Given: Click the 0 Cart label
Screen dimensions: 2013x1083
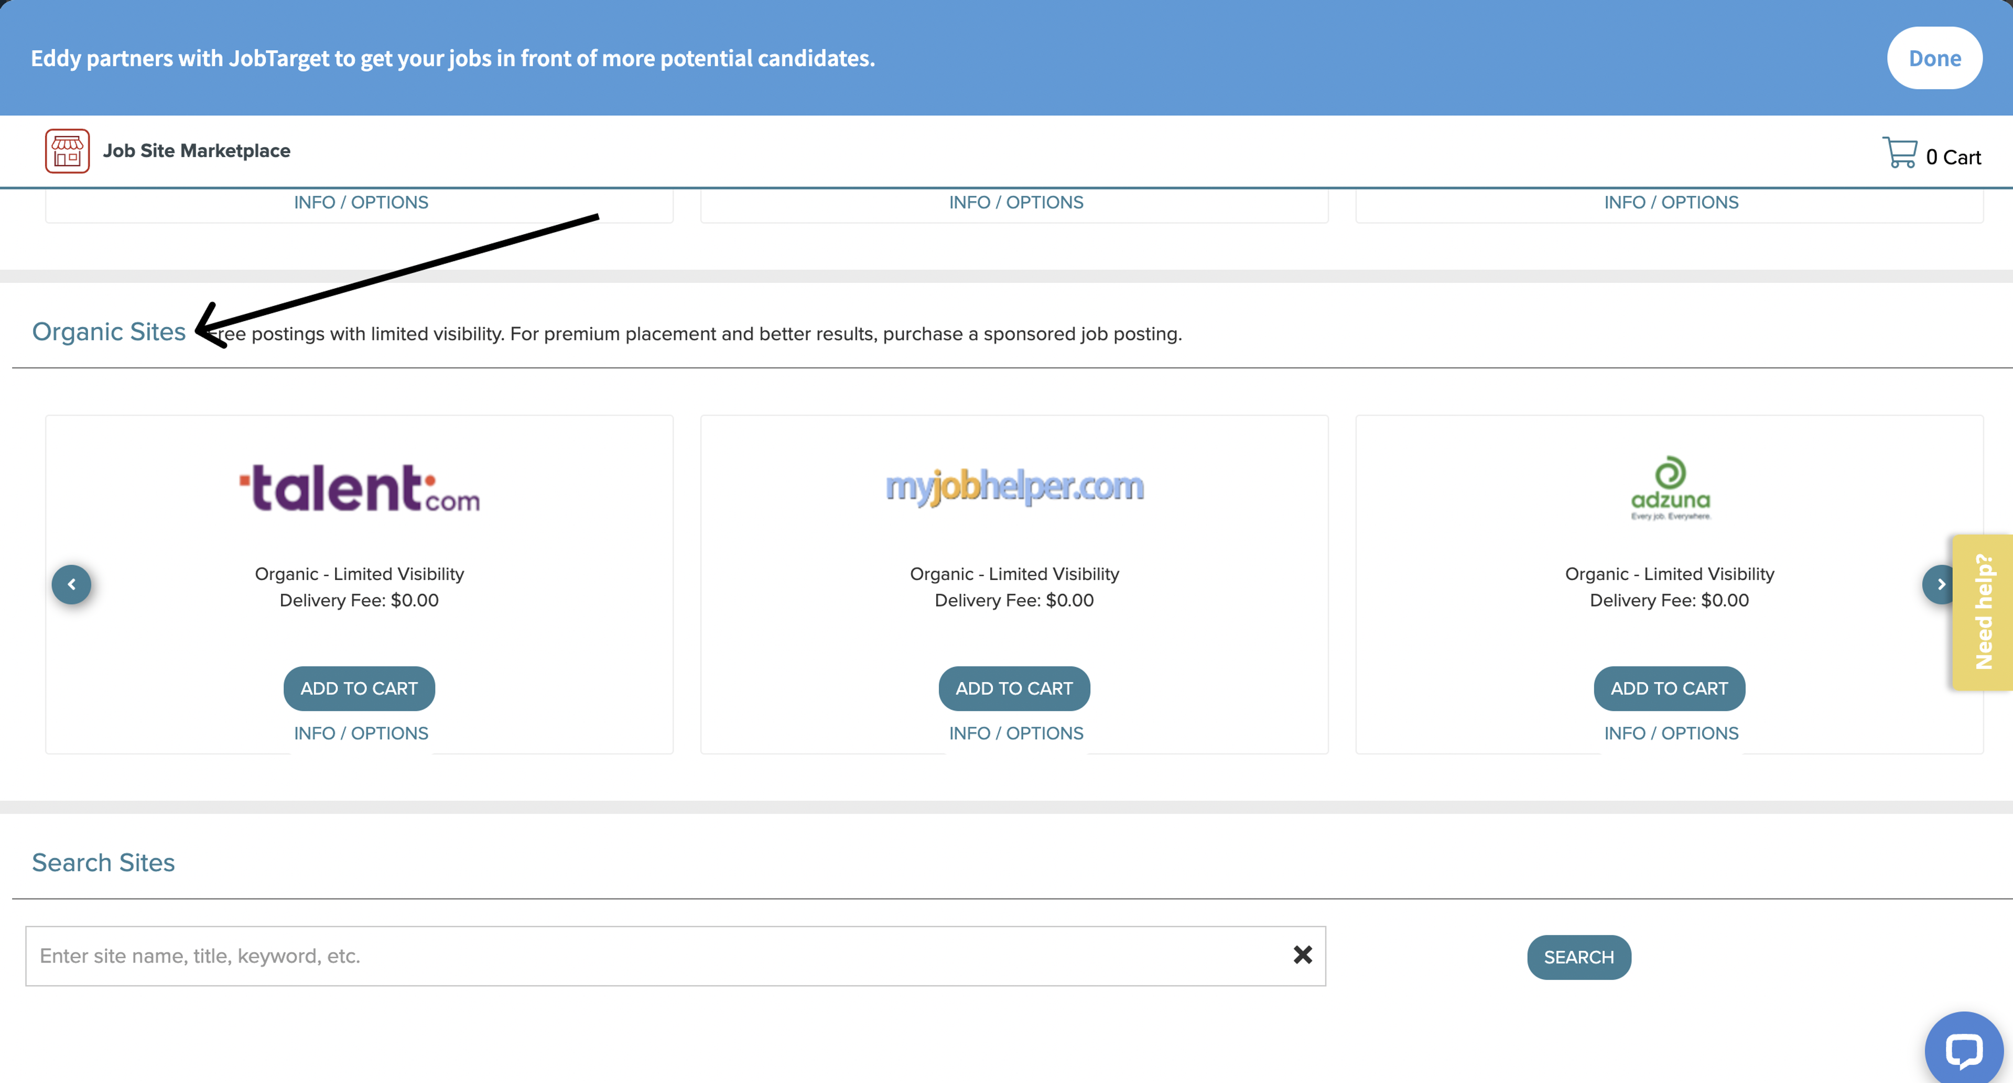Looking at the screenshot, I should [x=1953, y=157].
